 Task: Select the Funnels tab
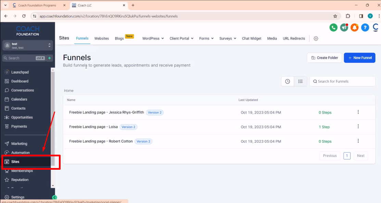[82, 38]
